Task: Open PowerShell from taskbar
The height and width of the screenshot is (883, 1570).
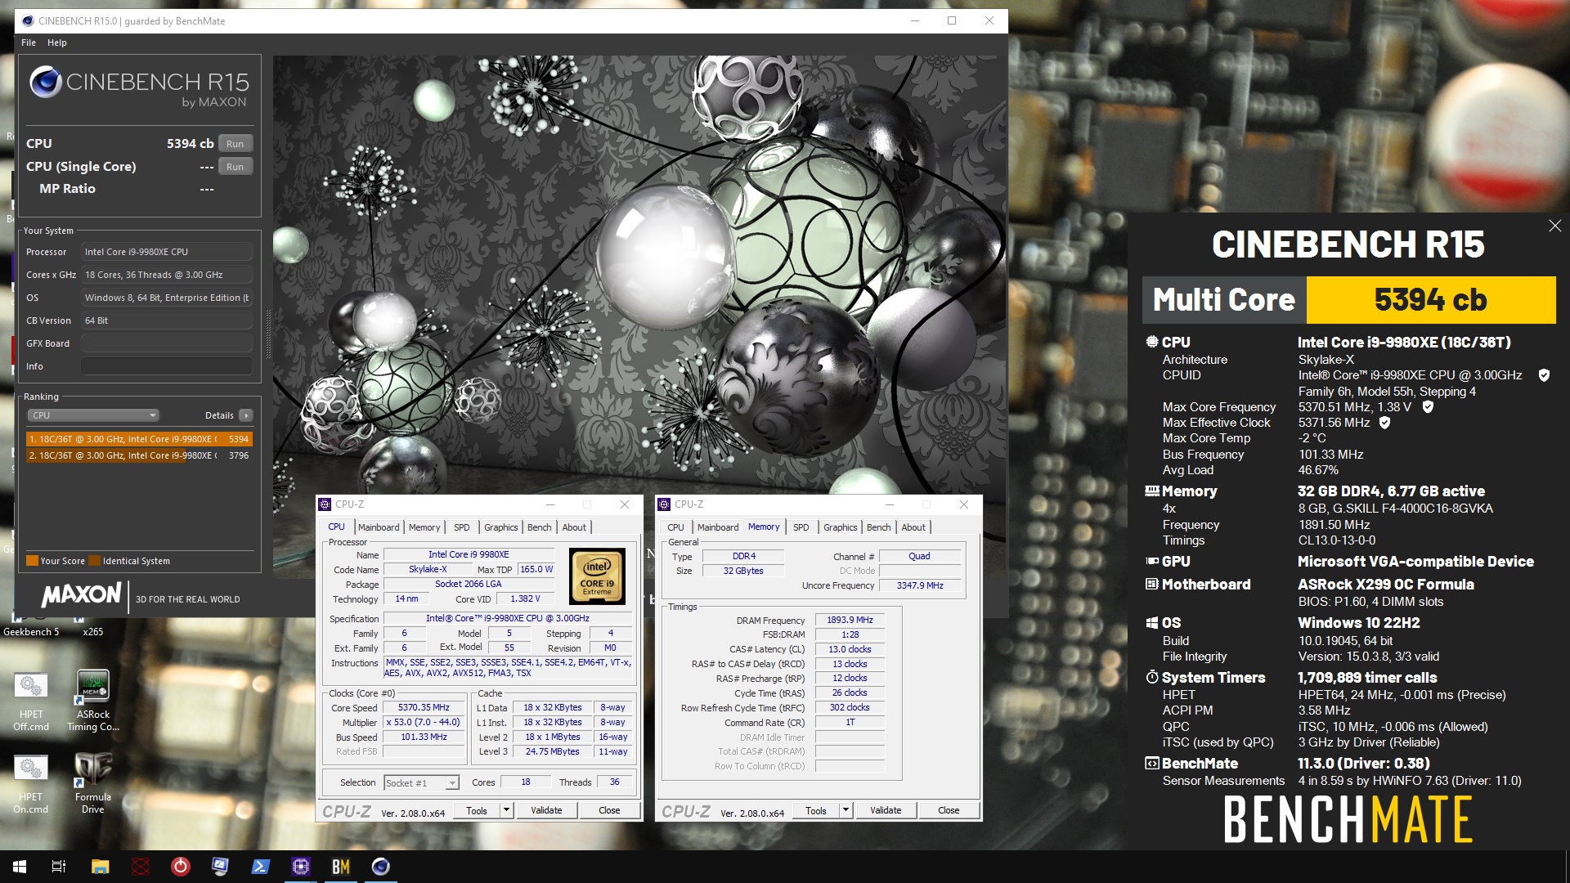Action: click(x=260, y=867)
